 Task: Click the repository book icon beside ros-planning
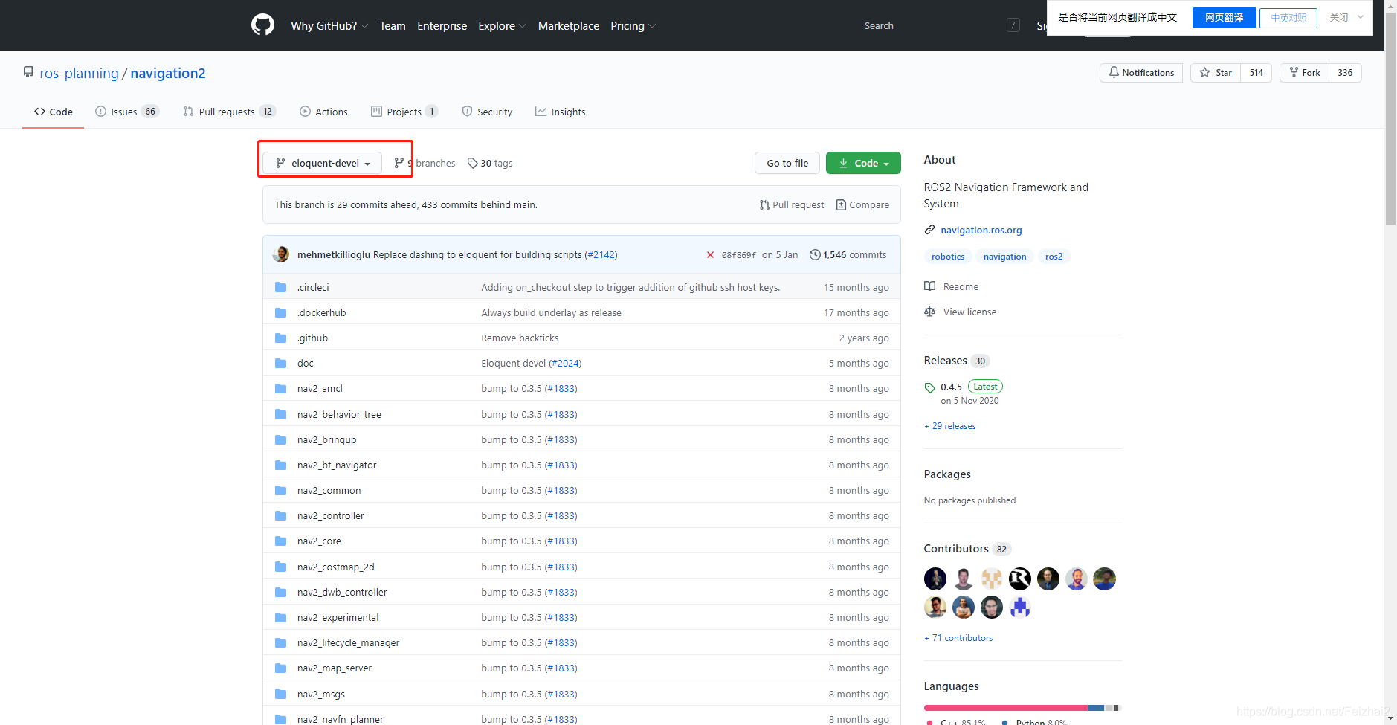pos(28,72)
